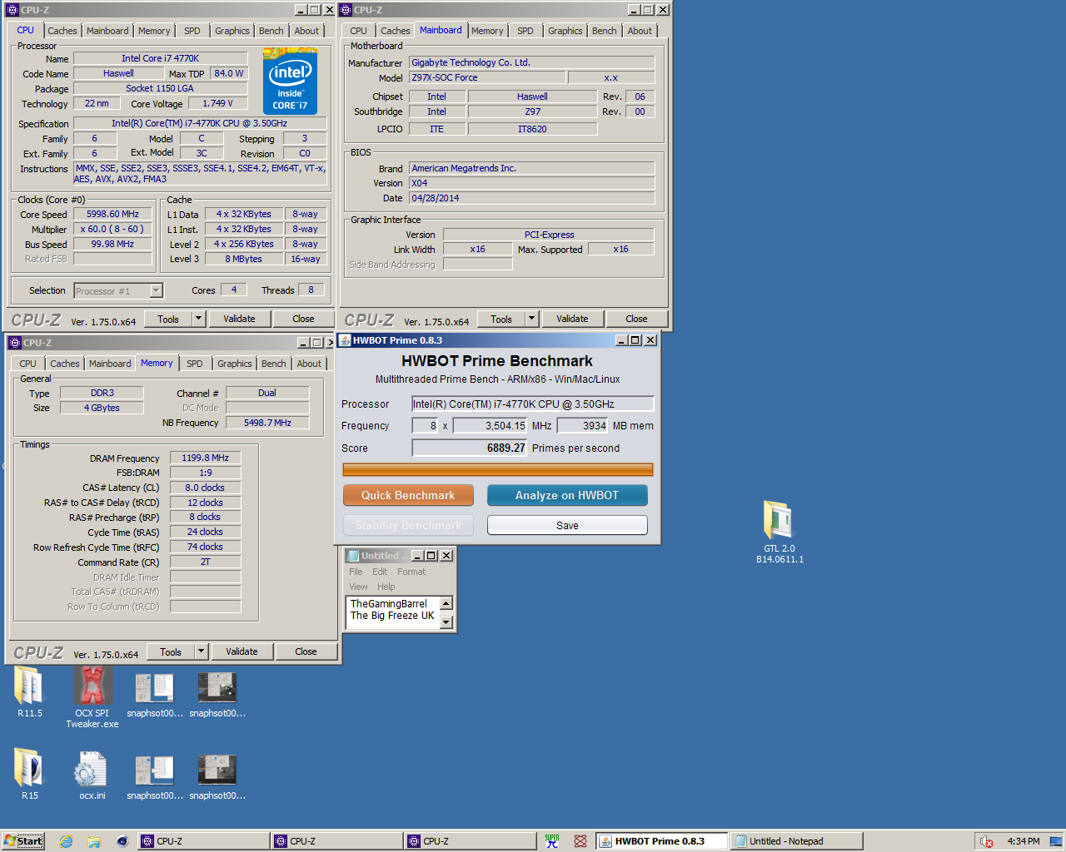Click the Multiplier value x 60.0
1066x852 pixels.
[x=112, y=229]
